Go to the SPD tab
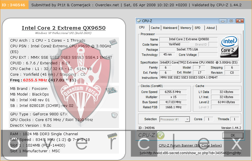The width and height of the screenshot is (252, 161). (197, 28)
